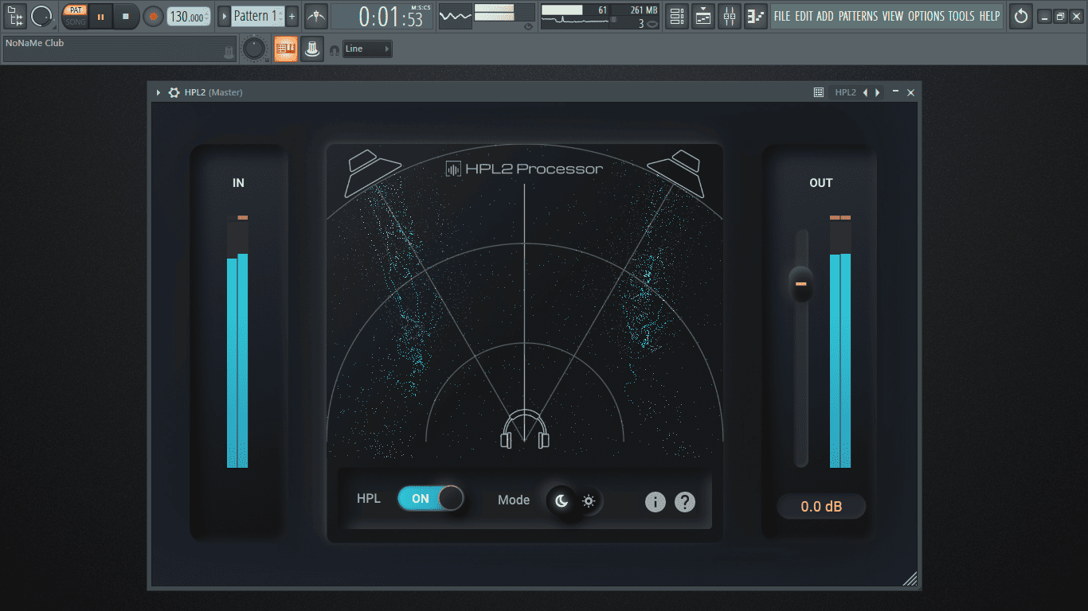This screenshot has height=611, width=1088.
Task: Click the 130.000 tempo field
Action: (x=189, y=17)
